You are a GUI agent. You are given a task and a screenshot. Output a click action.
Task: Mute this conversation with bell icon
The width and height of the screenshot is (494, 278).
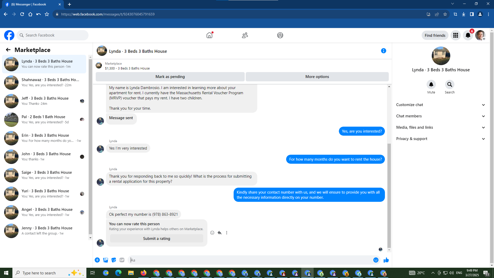[x=431, y=84]
